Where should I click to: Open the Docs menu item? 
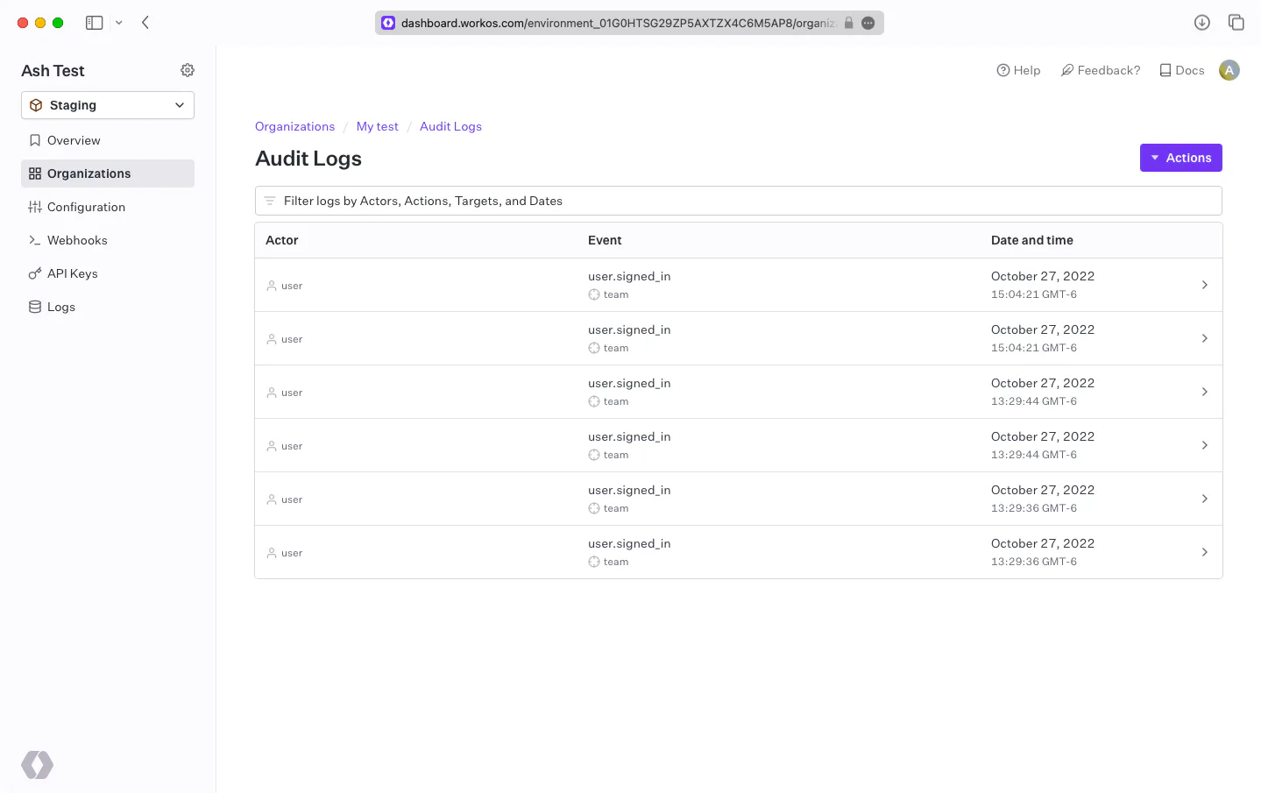click(x=1181, y=70)
